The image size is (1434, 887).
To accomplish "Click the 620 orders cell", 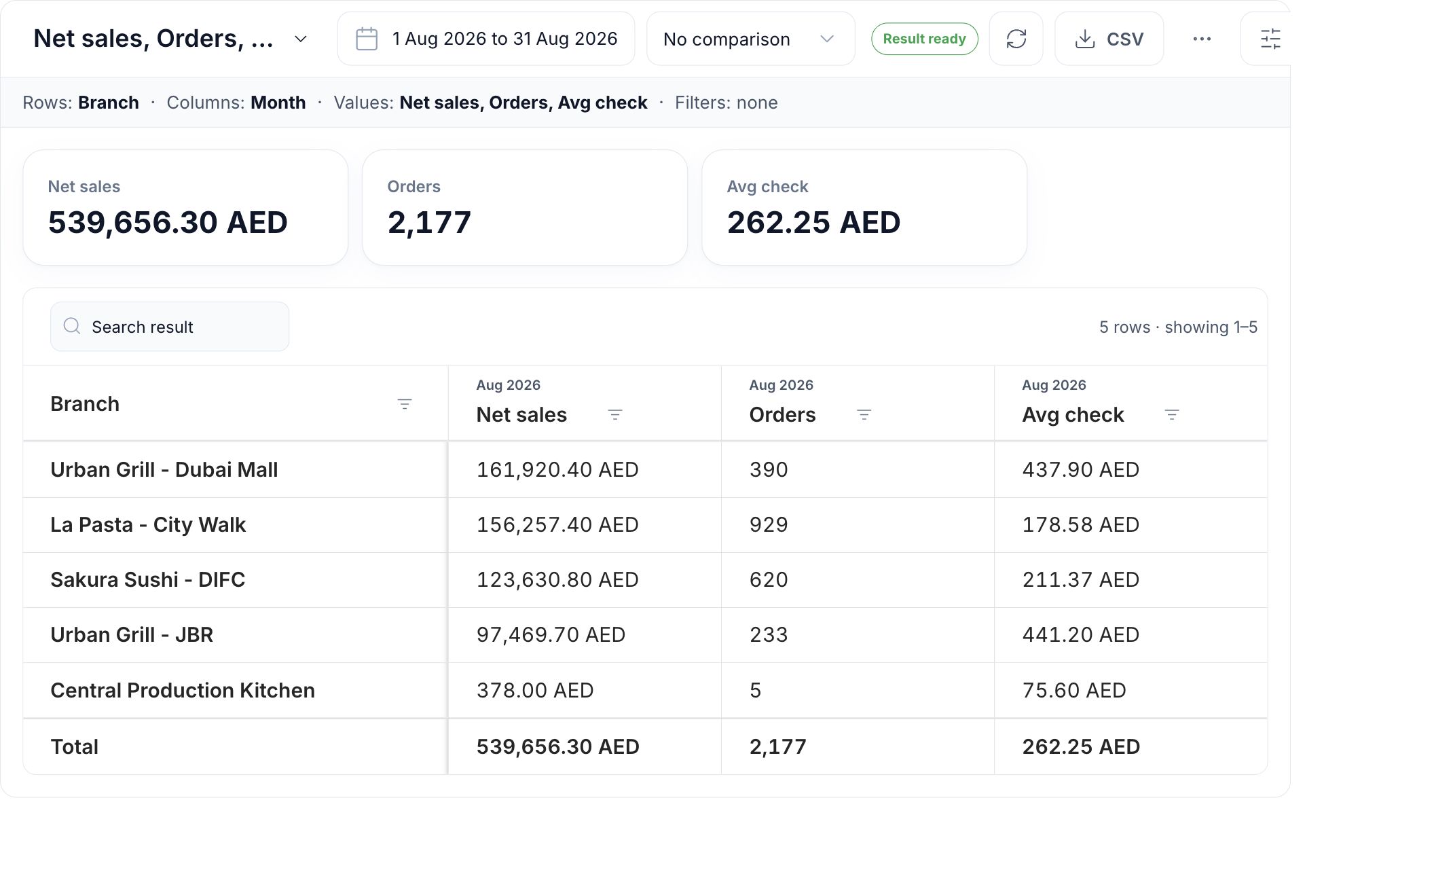I will (858, 580).
